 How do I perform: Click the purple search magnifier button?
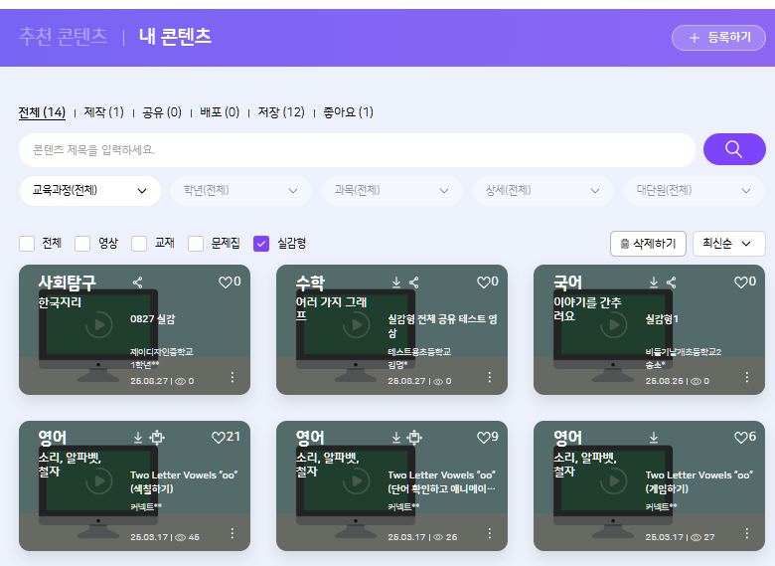coord(733,149)
